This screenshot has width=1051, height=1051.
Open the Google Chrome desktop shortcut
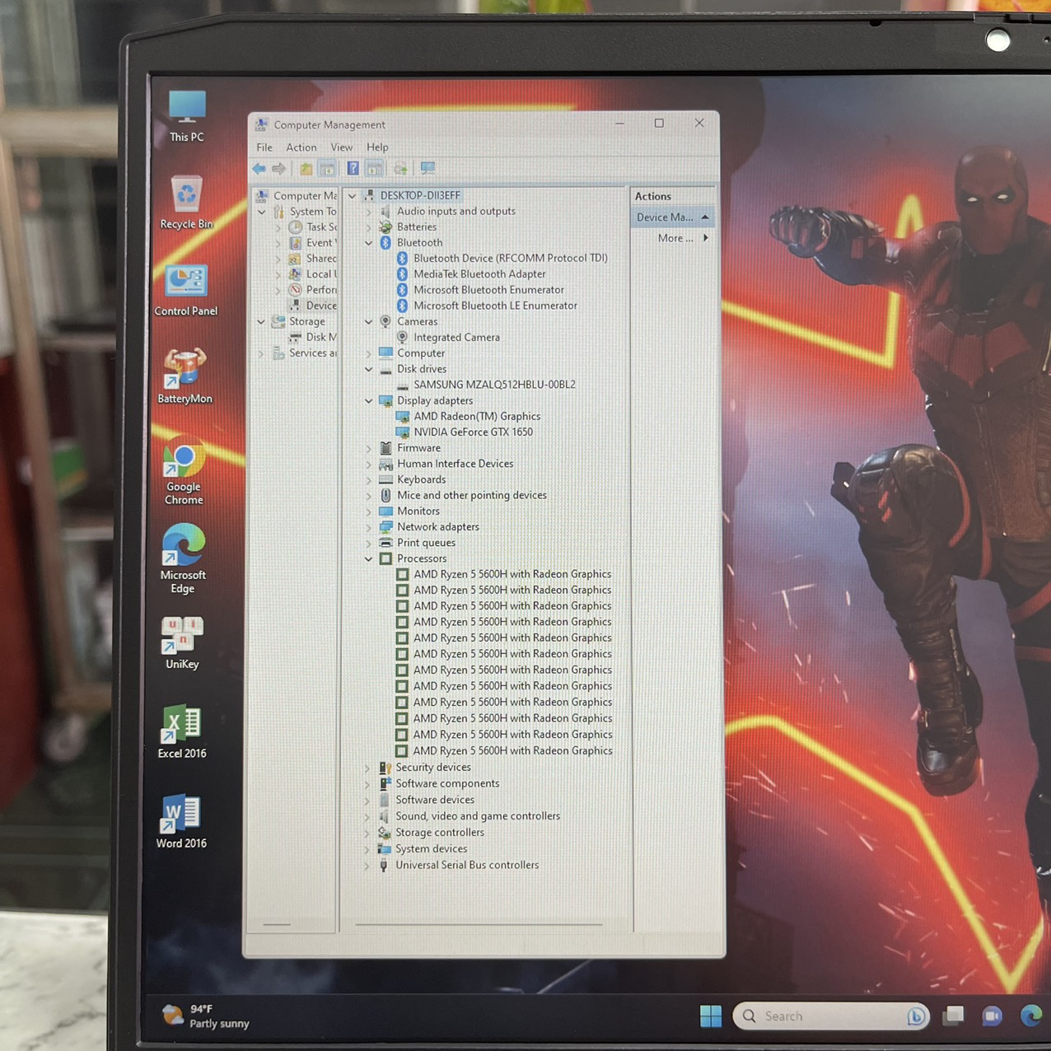184,471
